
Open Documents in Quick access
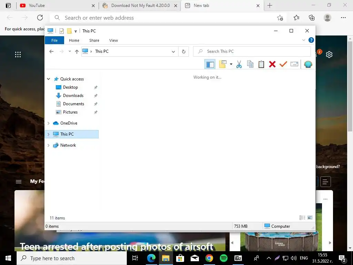73,104
